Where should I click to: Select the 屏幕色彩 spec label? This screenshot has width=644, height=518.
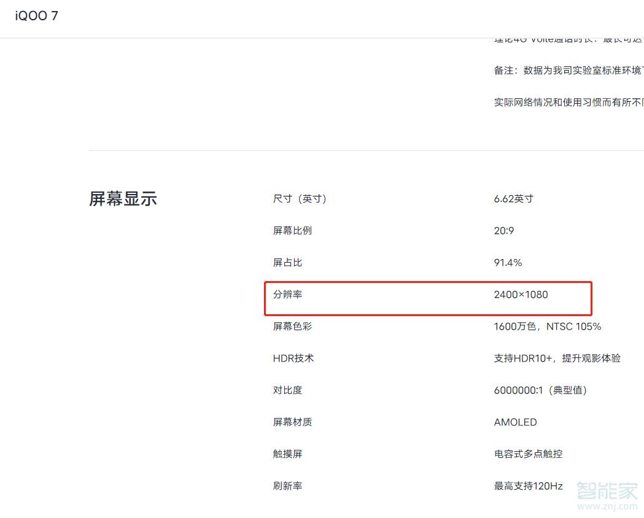coord(292,326)
